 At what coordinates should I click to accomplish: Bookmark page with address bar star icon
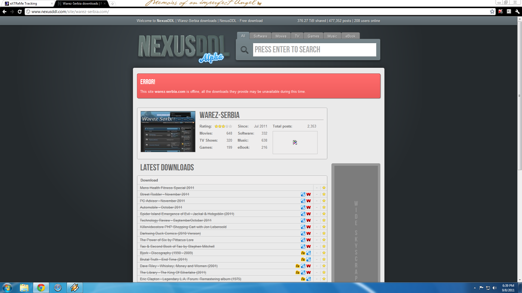(x=492, y=12)
